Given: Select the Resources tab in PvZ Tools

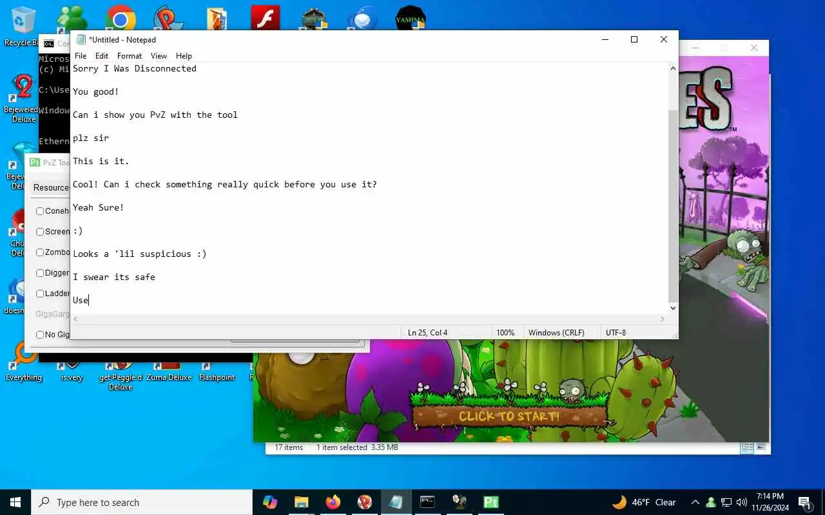Looking at the screenshot, I should coord(51,188).
